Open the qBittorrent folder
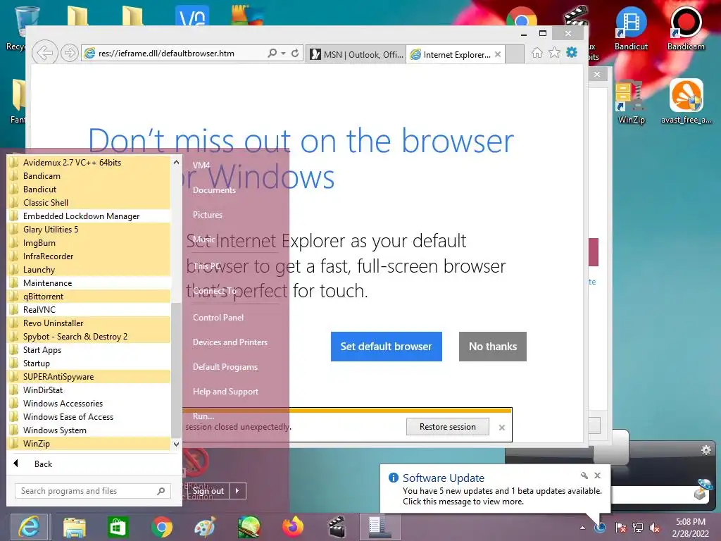This screenshot has width=721, height=541. [89, 297]
